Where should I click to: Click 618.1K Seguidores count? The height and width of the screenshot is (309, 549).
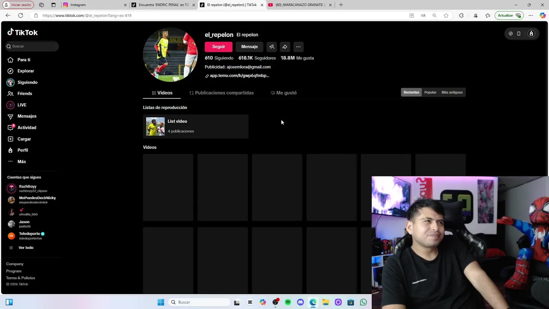click(x=257, y=58)
